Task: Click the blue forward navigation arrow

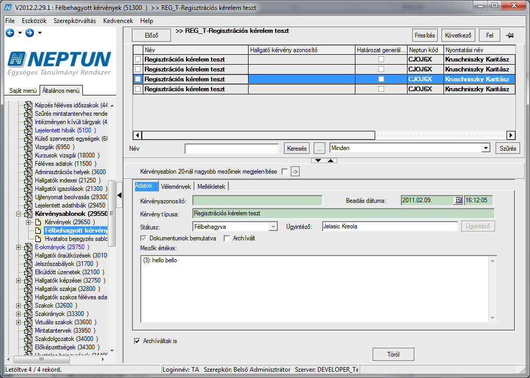Action: point(30,33)
